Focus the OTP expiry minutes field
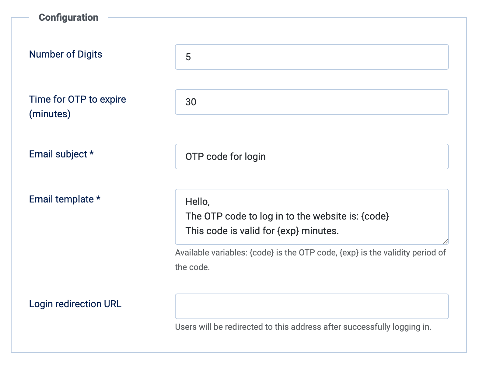479x366 pixels. [312, 102]
